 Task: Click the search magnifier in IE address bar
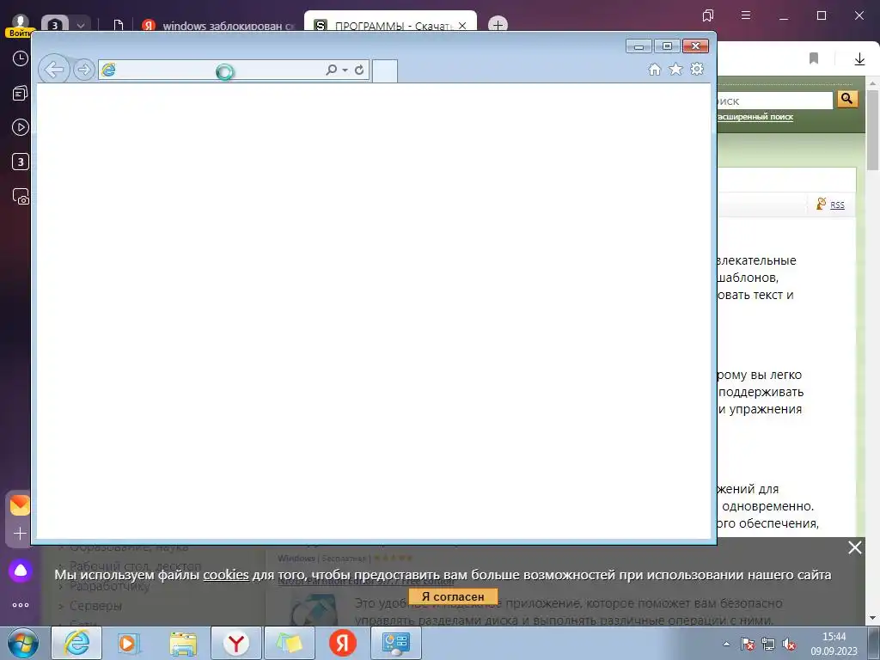pos(331,70)
